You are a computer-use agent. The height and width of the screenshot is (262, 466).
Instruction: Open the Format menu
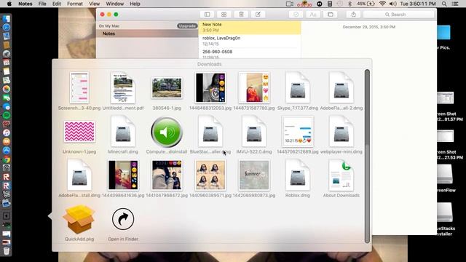75,4
